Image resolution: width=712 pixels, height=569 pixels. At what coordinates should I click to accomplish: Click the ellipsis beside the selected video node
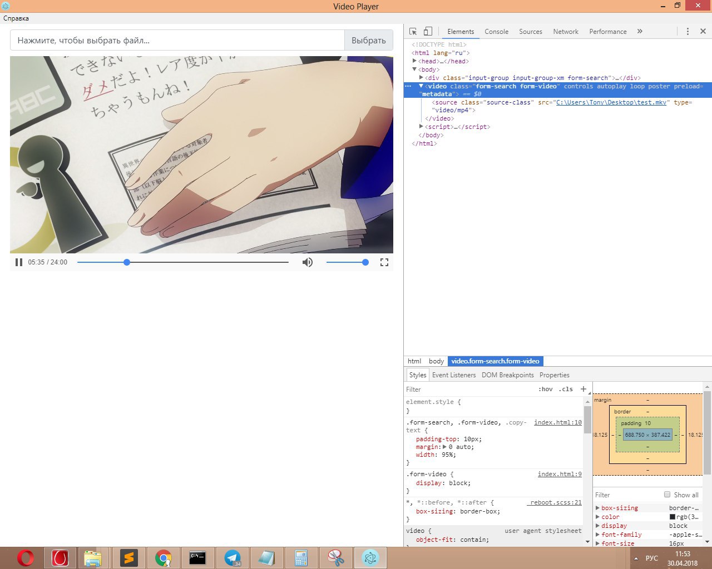point(408,86)
